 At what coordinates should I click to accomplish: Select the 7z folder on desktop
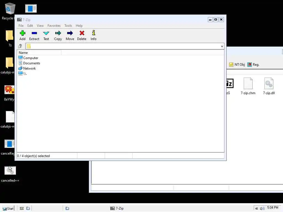click(10, 36)
